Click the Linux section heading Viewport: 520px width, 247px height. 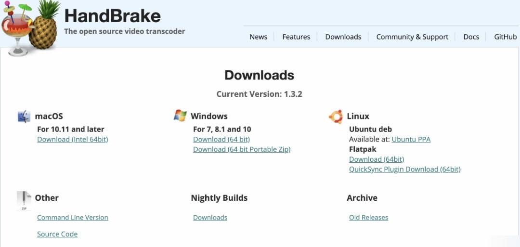tap(358, 117)
